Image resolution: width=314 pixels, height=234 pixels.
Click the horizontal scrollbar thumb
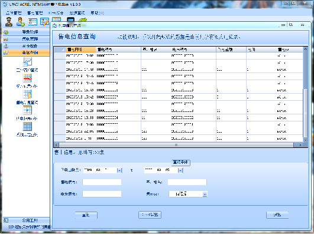176,145
